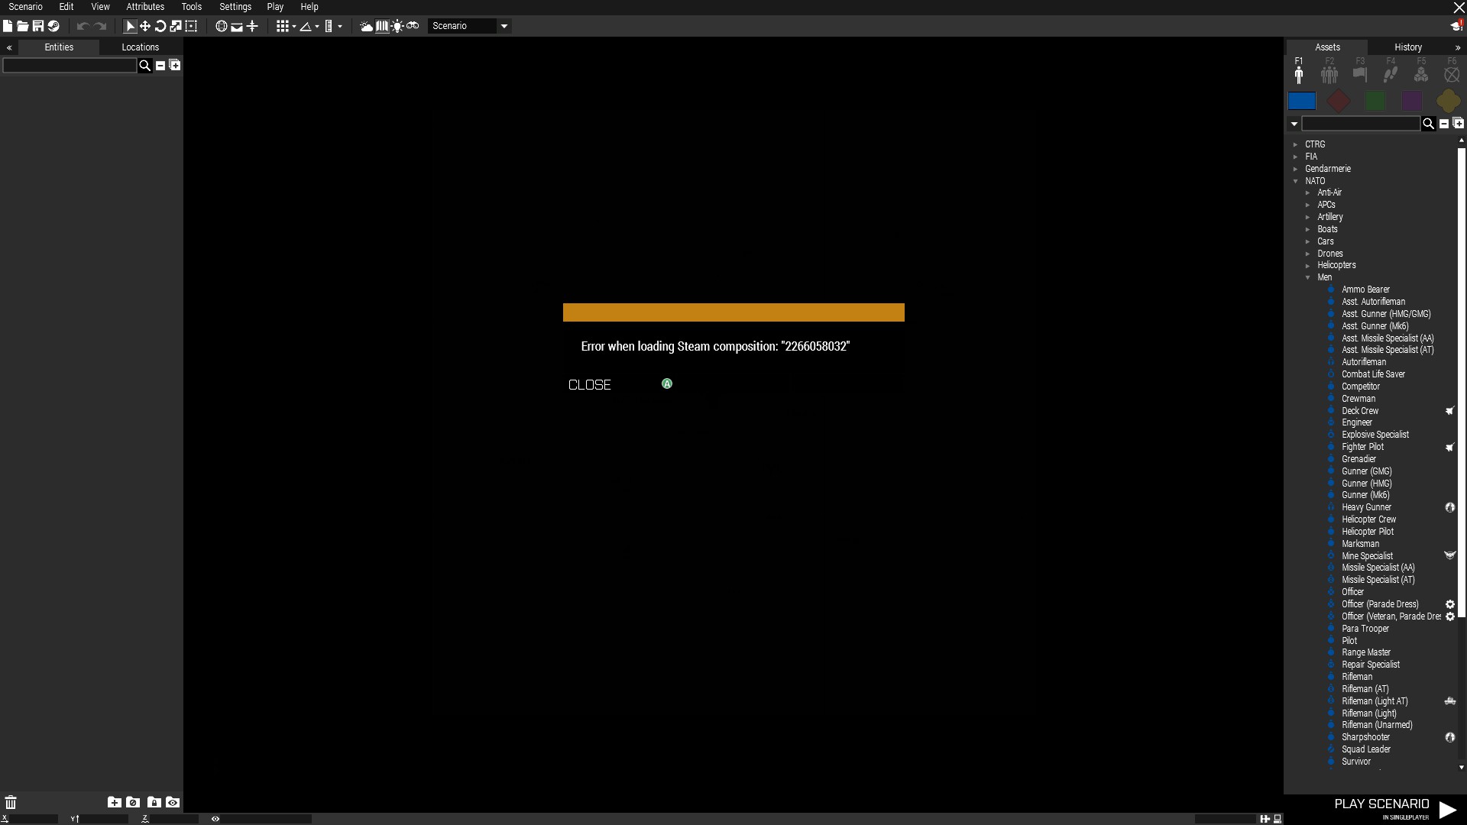
Task: Choose the blue BLUFOR side swatch
Action: pyautogui.click(x=1302, y=101)
